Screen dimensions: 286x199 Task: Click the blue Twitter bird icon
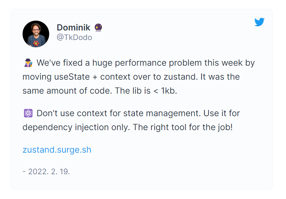[x=259, y=22]
